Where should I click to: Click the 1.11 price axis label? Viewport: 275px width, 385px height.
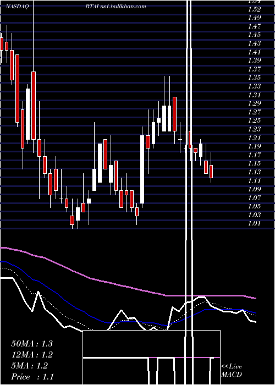(x=254, y=181)
